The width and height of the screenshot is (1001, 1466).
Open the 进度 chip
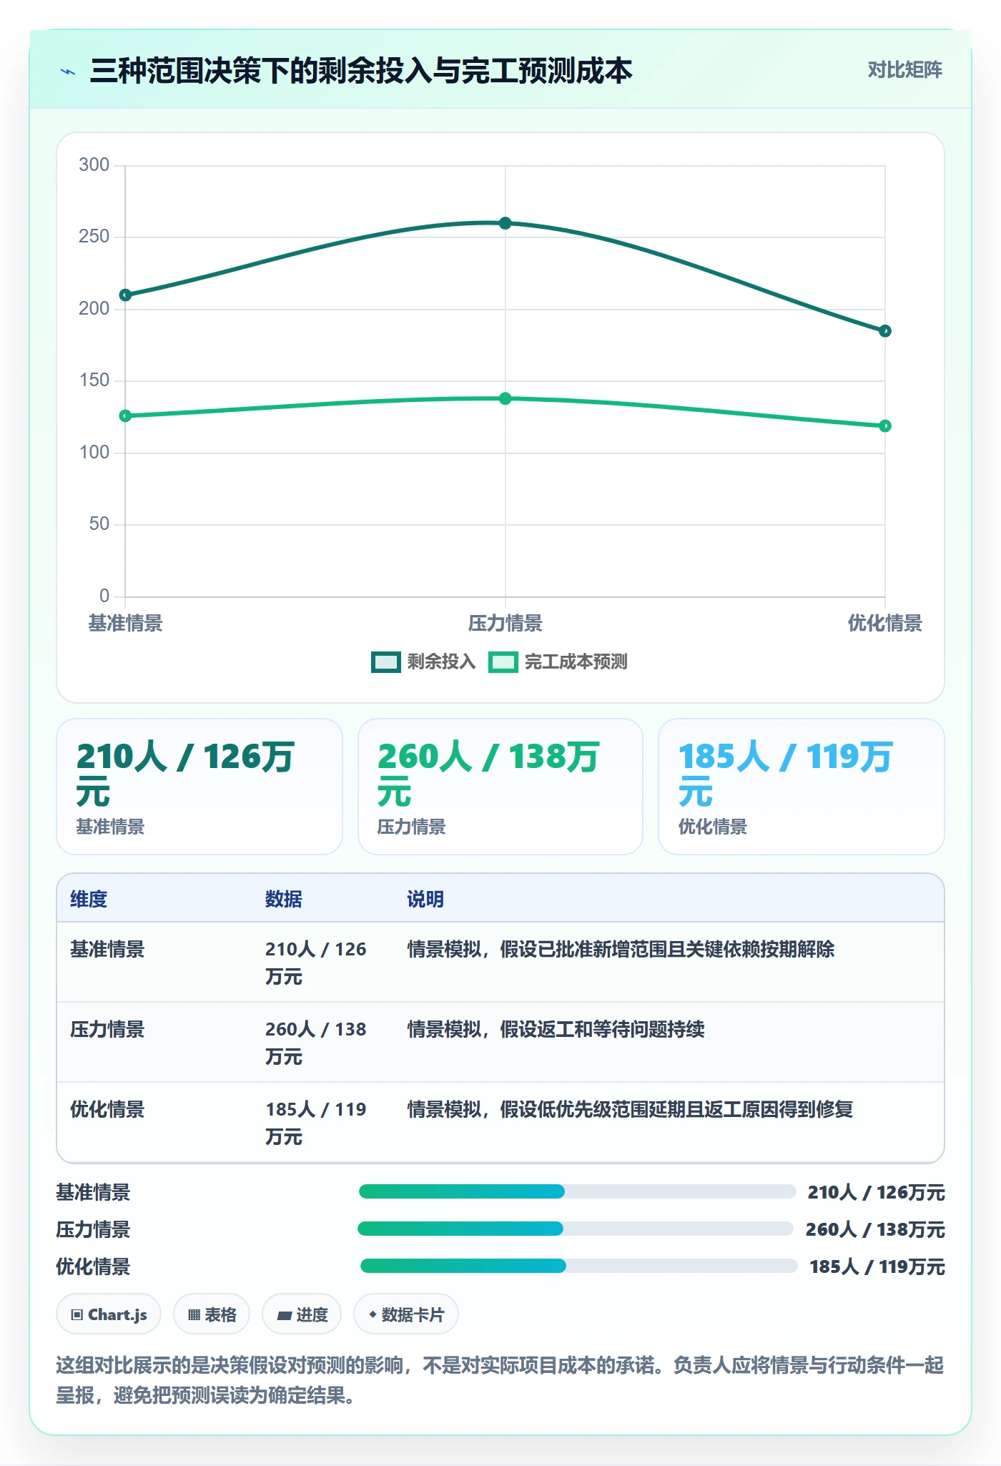pyautogui.click(x=302, y=1314)
